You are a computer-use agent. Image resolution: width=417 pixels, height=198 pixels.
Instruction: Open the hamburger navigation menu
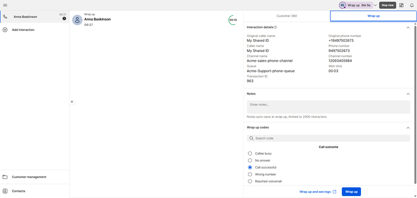click(5, 5)
